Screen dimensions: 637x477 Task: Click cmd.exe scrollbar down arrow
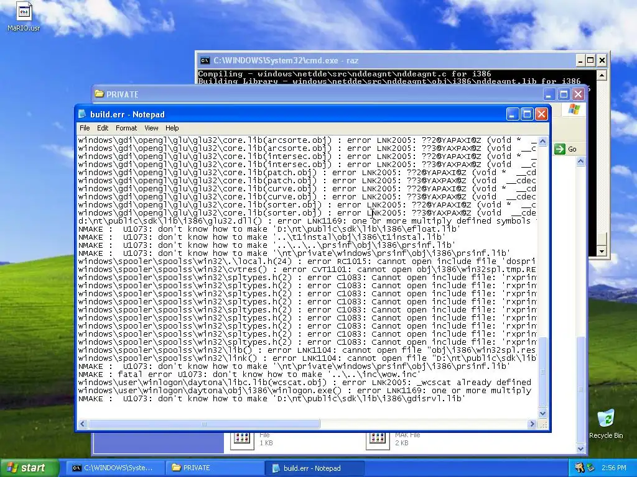(602, 251)
